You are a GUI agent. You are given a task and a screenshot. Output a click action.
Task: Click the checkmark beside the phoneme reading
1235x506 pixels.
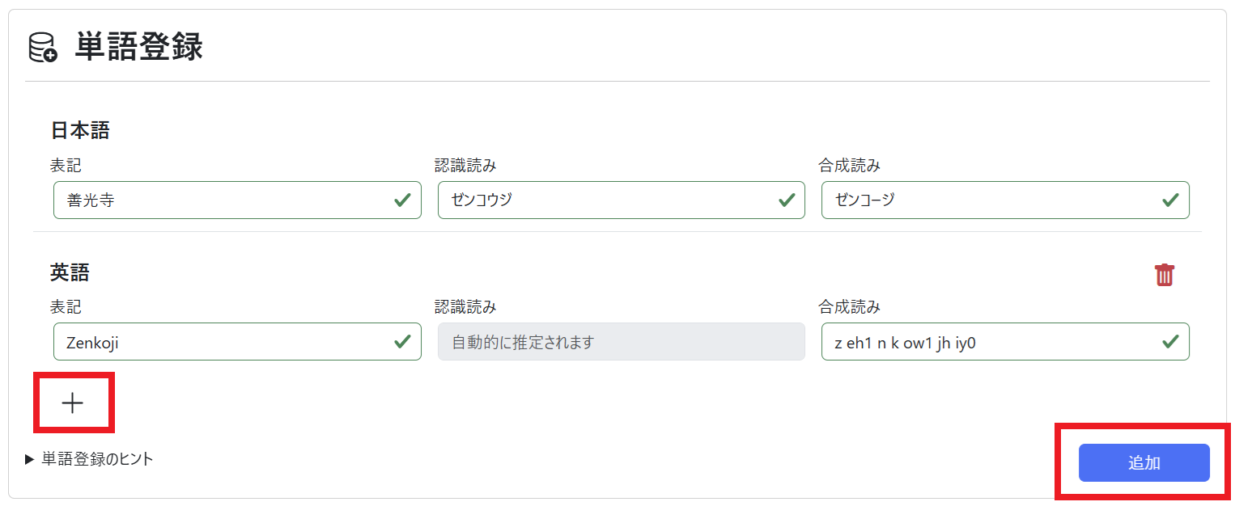coord(1171,341)
